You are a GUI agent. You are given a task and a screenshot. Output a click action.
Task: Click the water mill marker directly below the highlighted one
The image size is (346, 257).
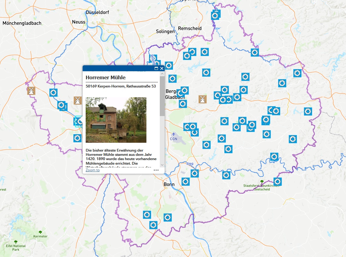pos(77,138)
